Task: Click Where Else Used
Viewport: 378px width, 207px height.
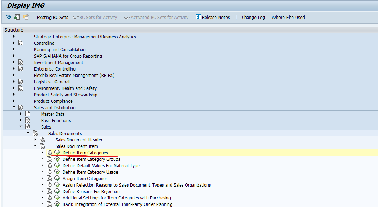Action: [x=288, y=17]
